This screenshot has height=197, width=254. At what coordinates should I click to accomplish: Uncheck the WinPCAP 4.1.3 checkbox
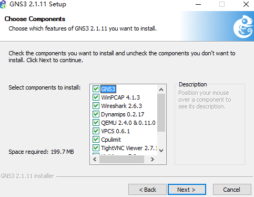(96, 97)
